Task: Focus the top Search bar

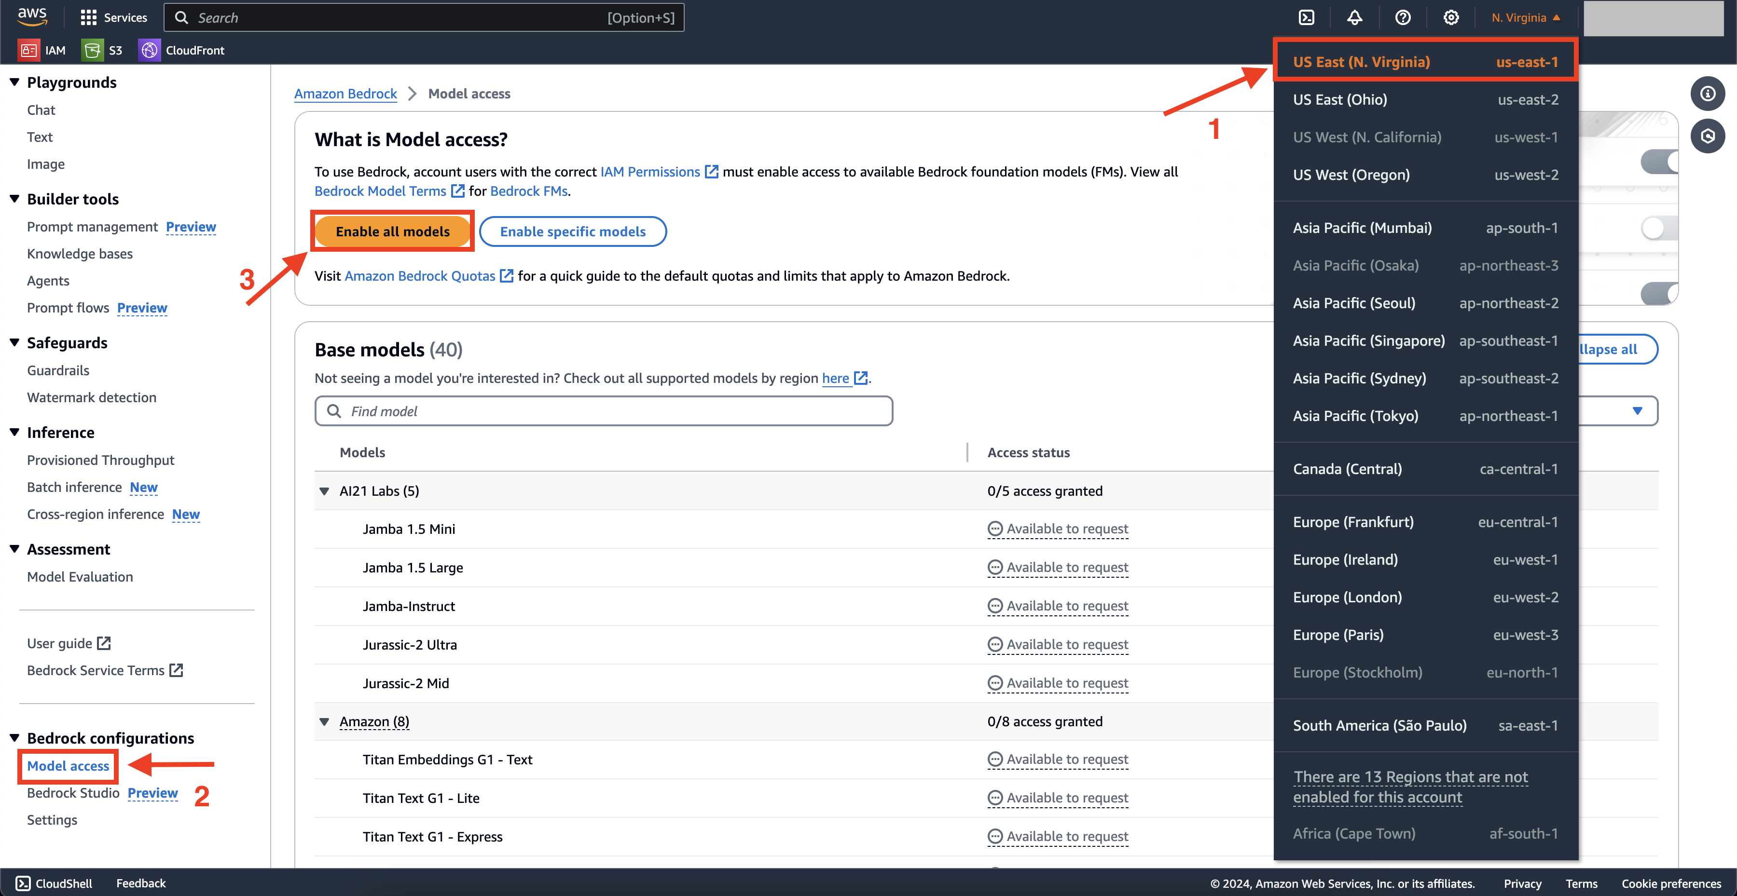Action: point(424,17)
